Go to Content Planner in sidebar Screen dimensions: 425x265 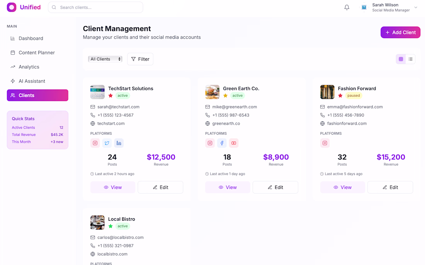(x=37, y=52)
